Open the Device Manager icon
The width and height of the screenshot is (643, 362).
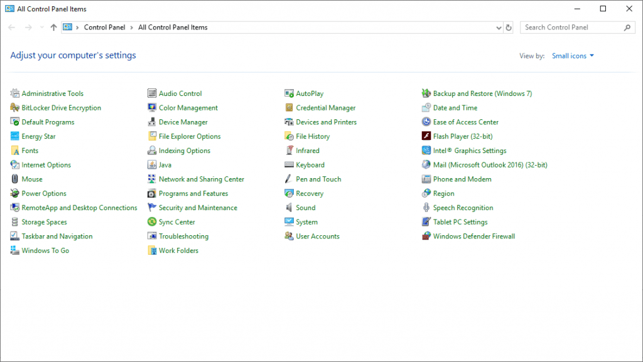coord(152,122)
